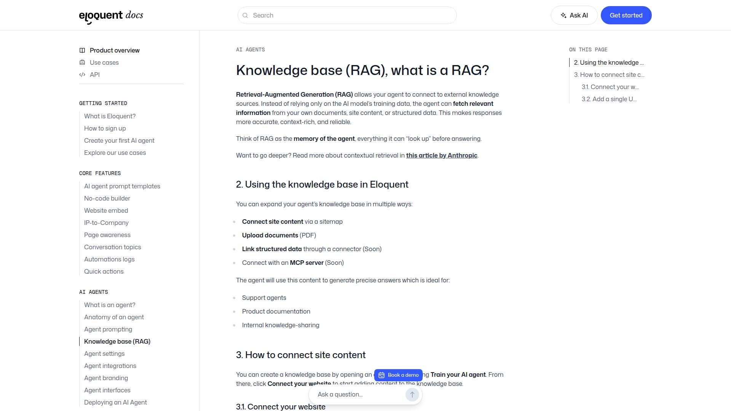Screen dimensions: 731x411
Task: Select Agent prompting in sidebar
Action: click(x=108, y=329)
